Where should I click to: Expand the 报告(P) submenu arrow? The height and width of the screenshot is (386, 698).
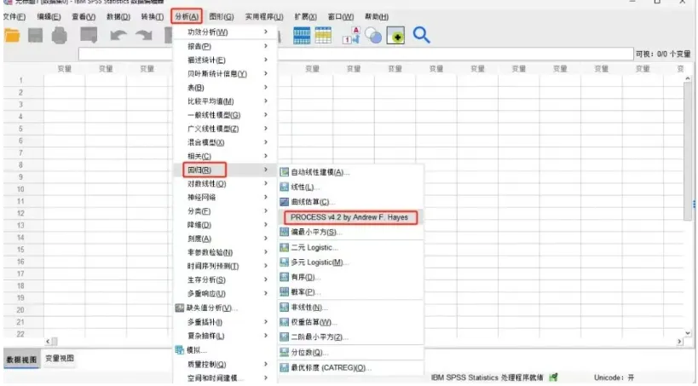click(266, 46)
